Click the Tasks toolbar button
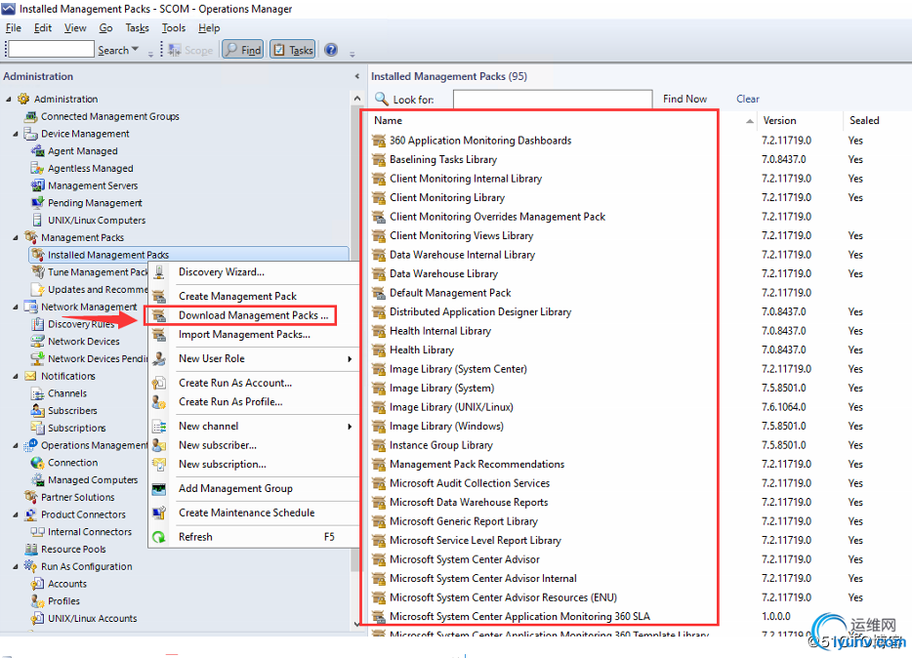 point(293,50)
